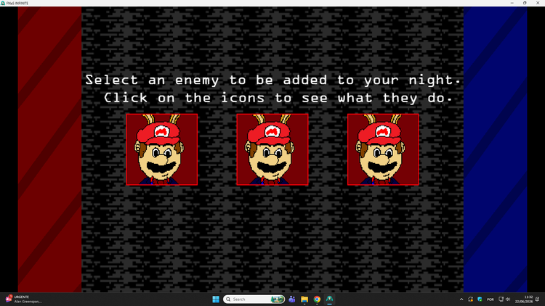Viewport: 545px width, 306px height.
Task: Open Google Chrome from the taskbar
Action: (x=317, y=299)
